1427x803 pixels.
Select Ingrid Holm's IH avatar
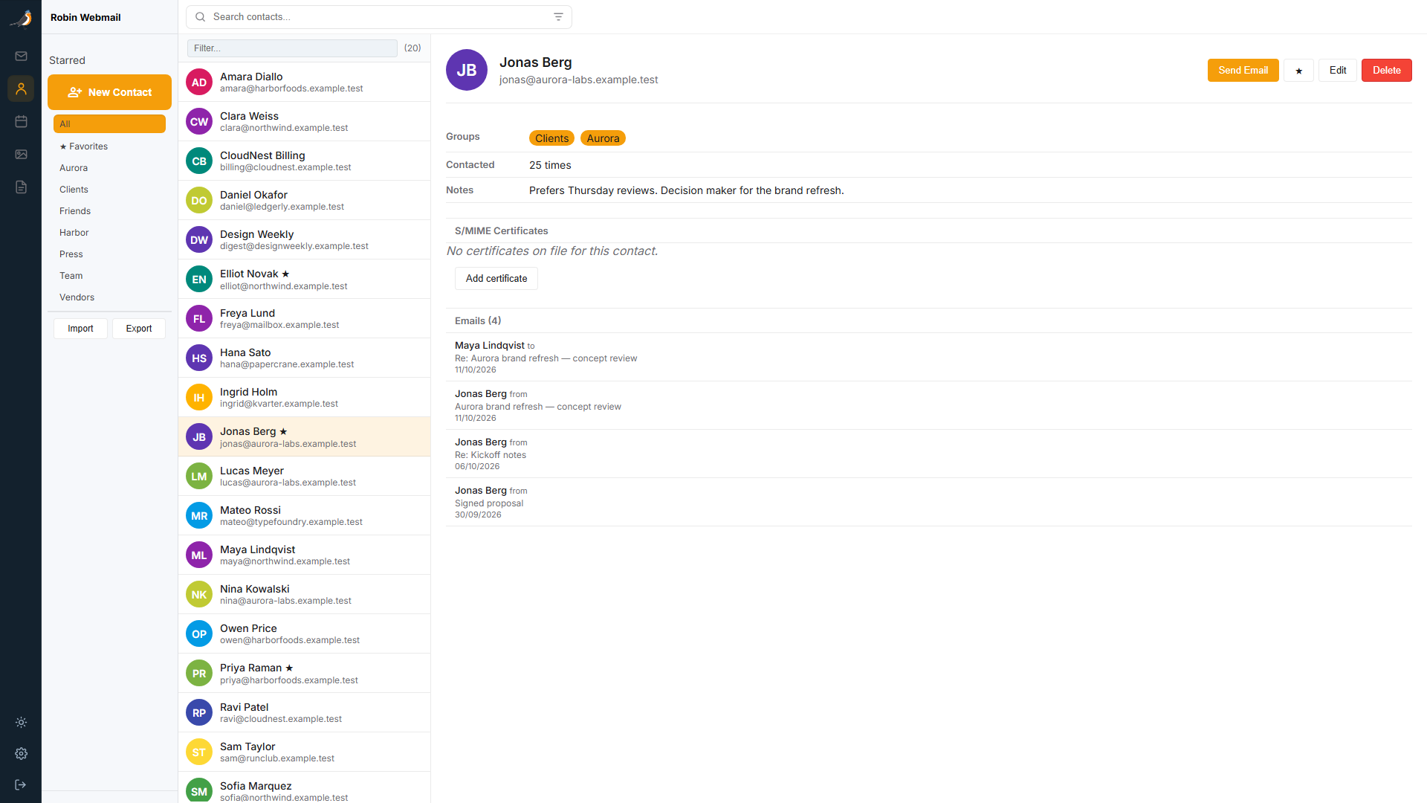[199, 398]
